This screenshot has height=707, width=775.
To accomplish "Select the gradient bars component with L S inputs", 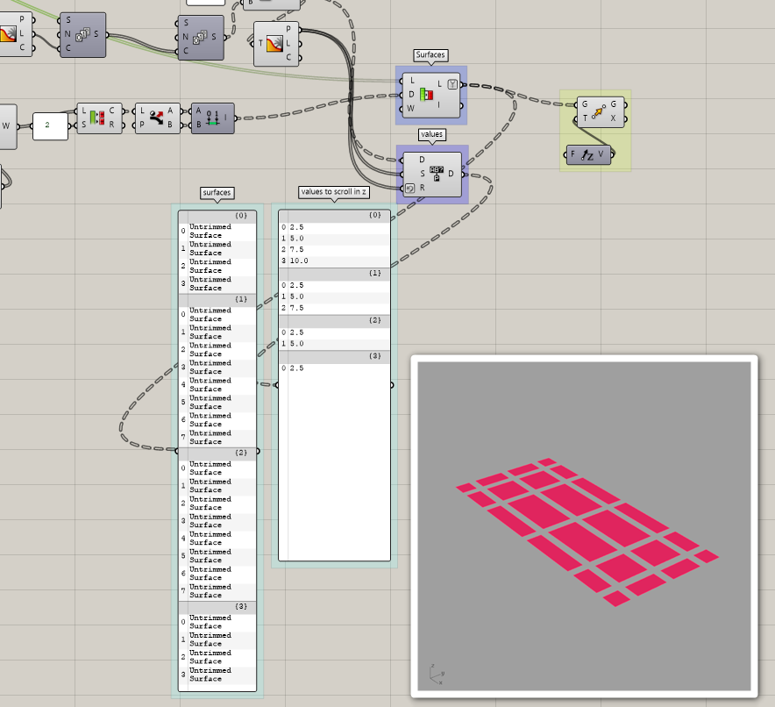I will point(100,116).
